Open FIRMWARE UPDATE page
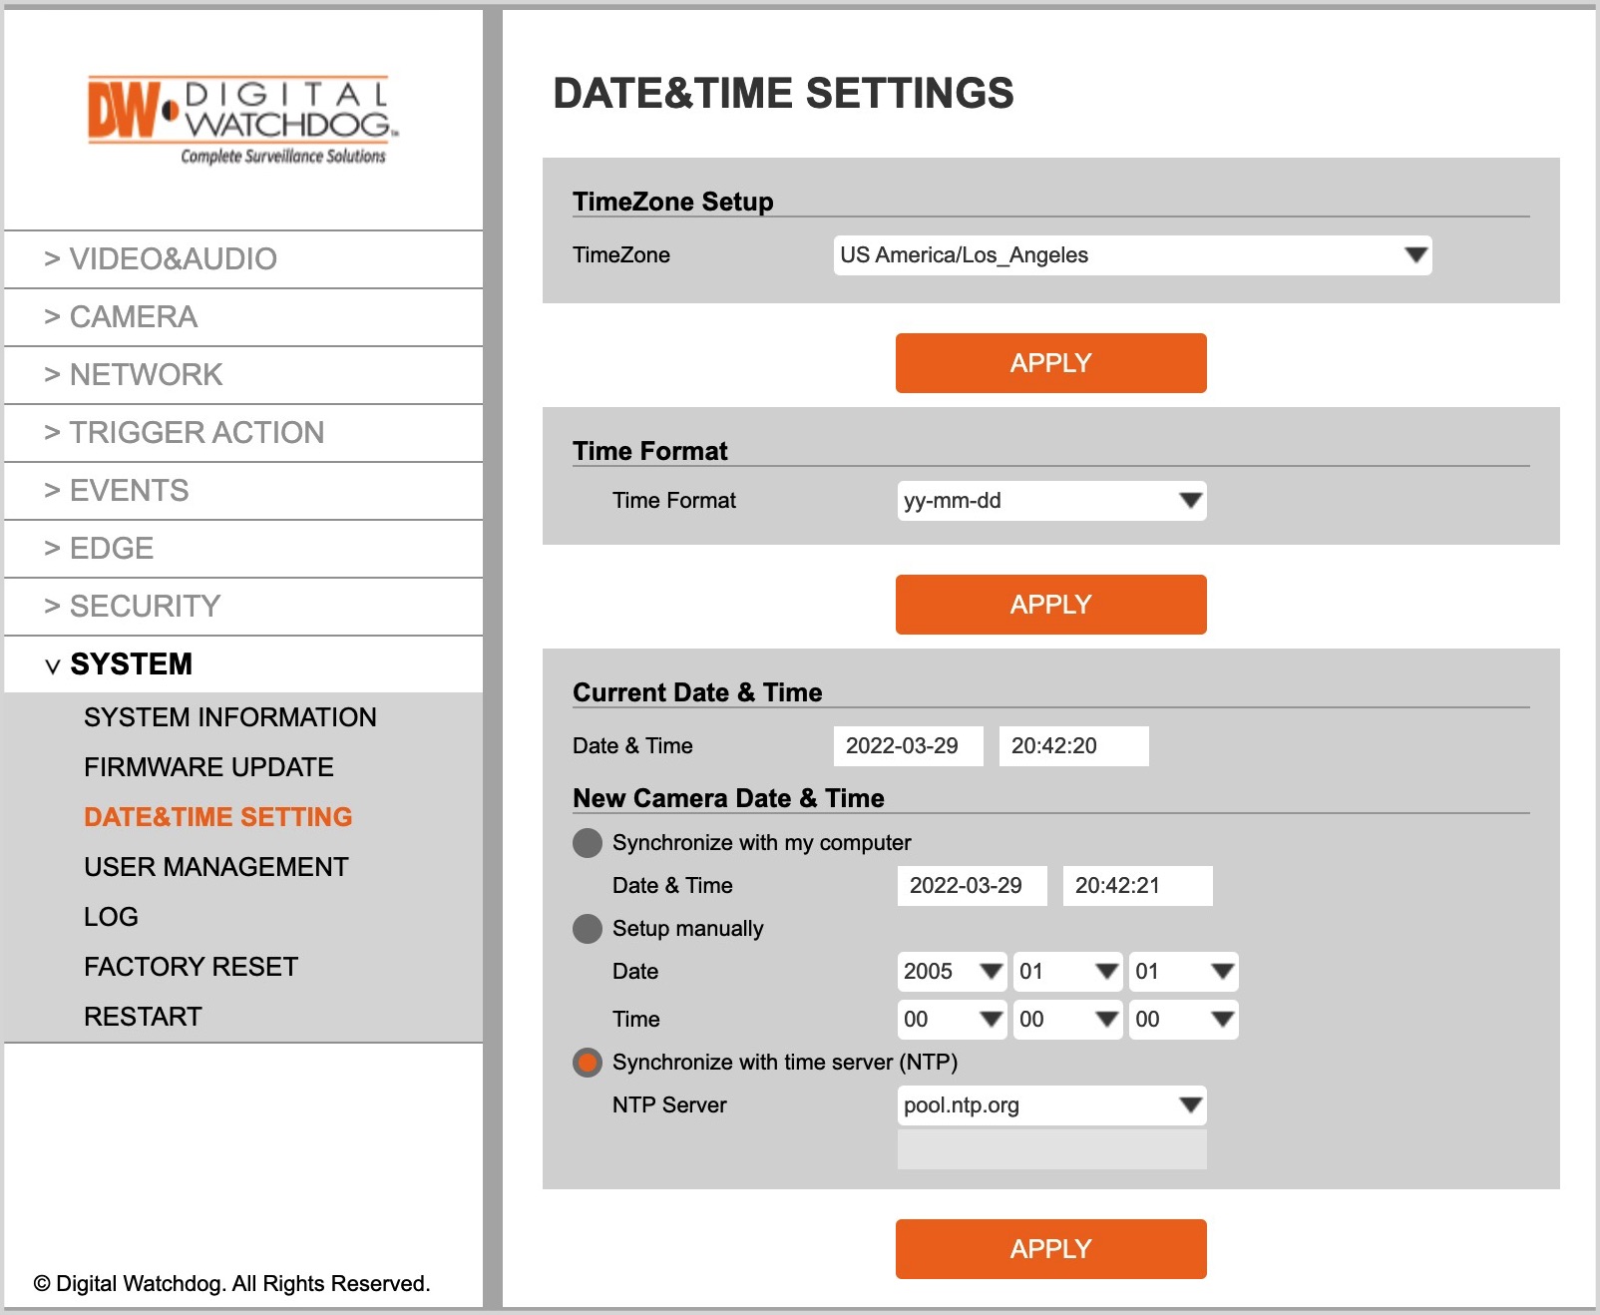This screenshot has height=1315, width=1600. (208, 767)
